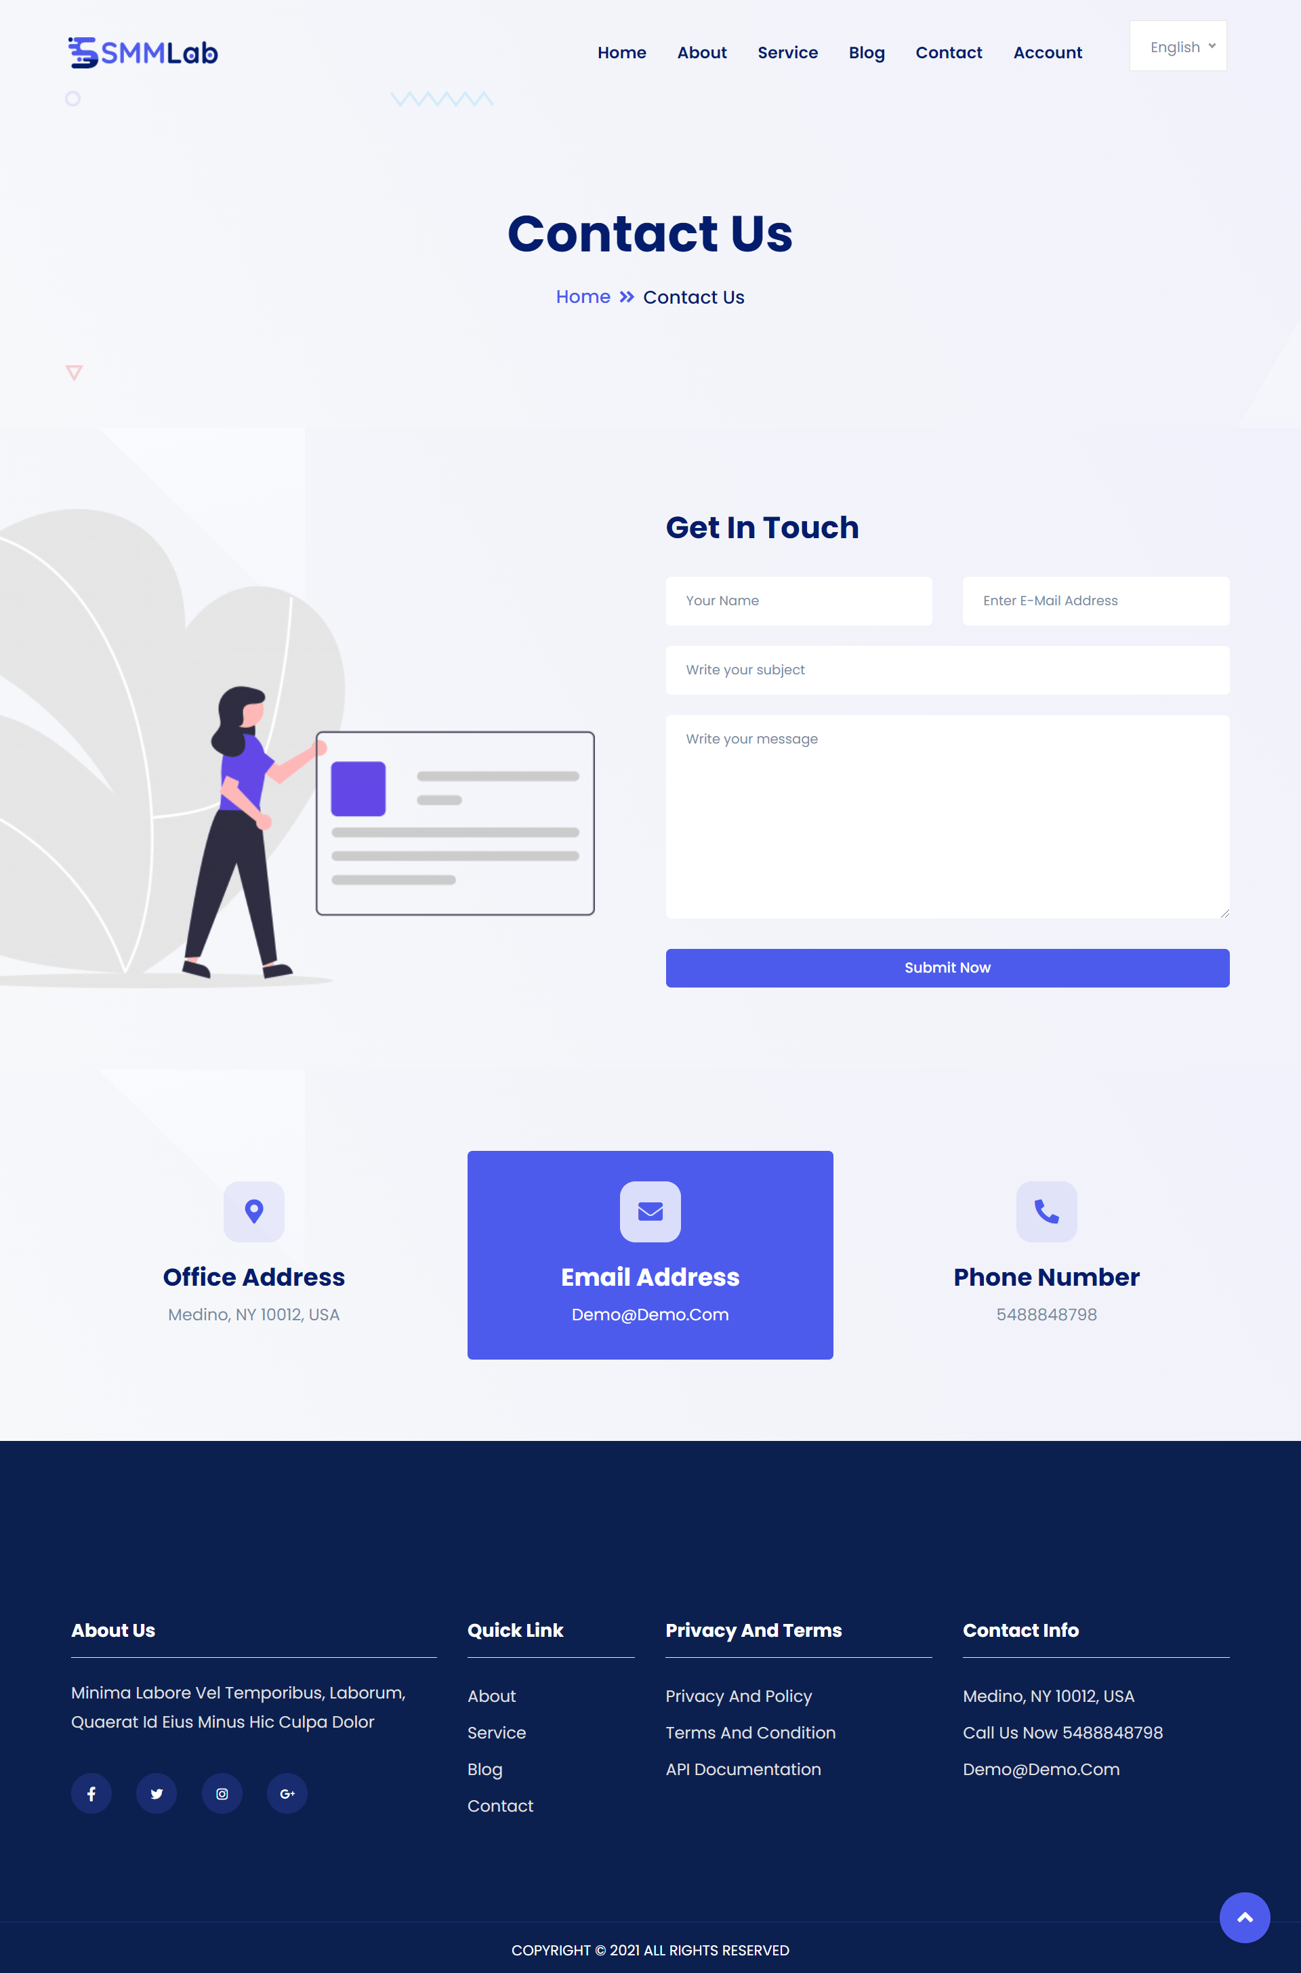Click the email envelope icon

pos(649,1211)
